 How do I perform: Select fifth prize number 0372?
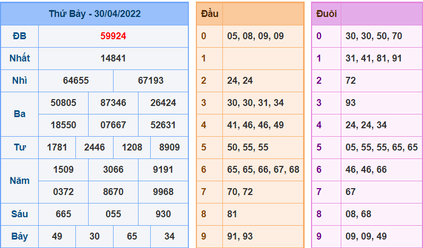tap(63, 192)
